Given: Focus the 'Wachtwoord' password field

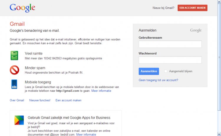Looking at the screenshot, I should pos(170,60).
